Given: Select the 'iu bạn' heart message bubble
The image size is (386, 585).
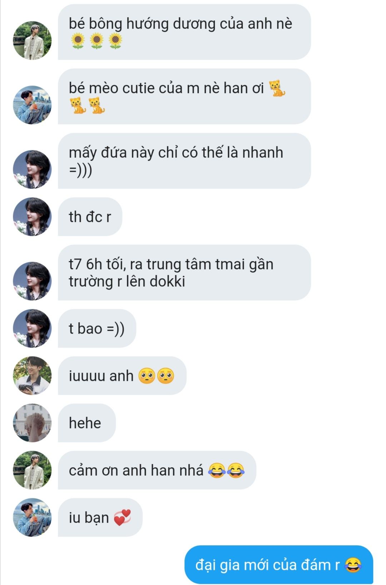Looking at the screenshot, I should coord(100,517).
